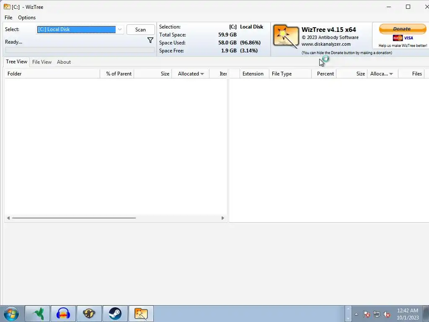Click Space Free 1.9 GB value
The width and height of the screenshot is (429, 322).
[x=229, y=51]
